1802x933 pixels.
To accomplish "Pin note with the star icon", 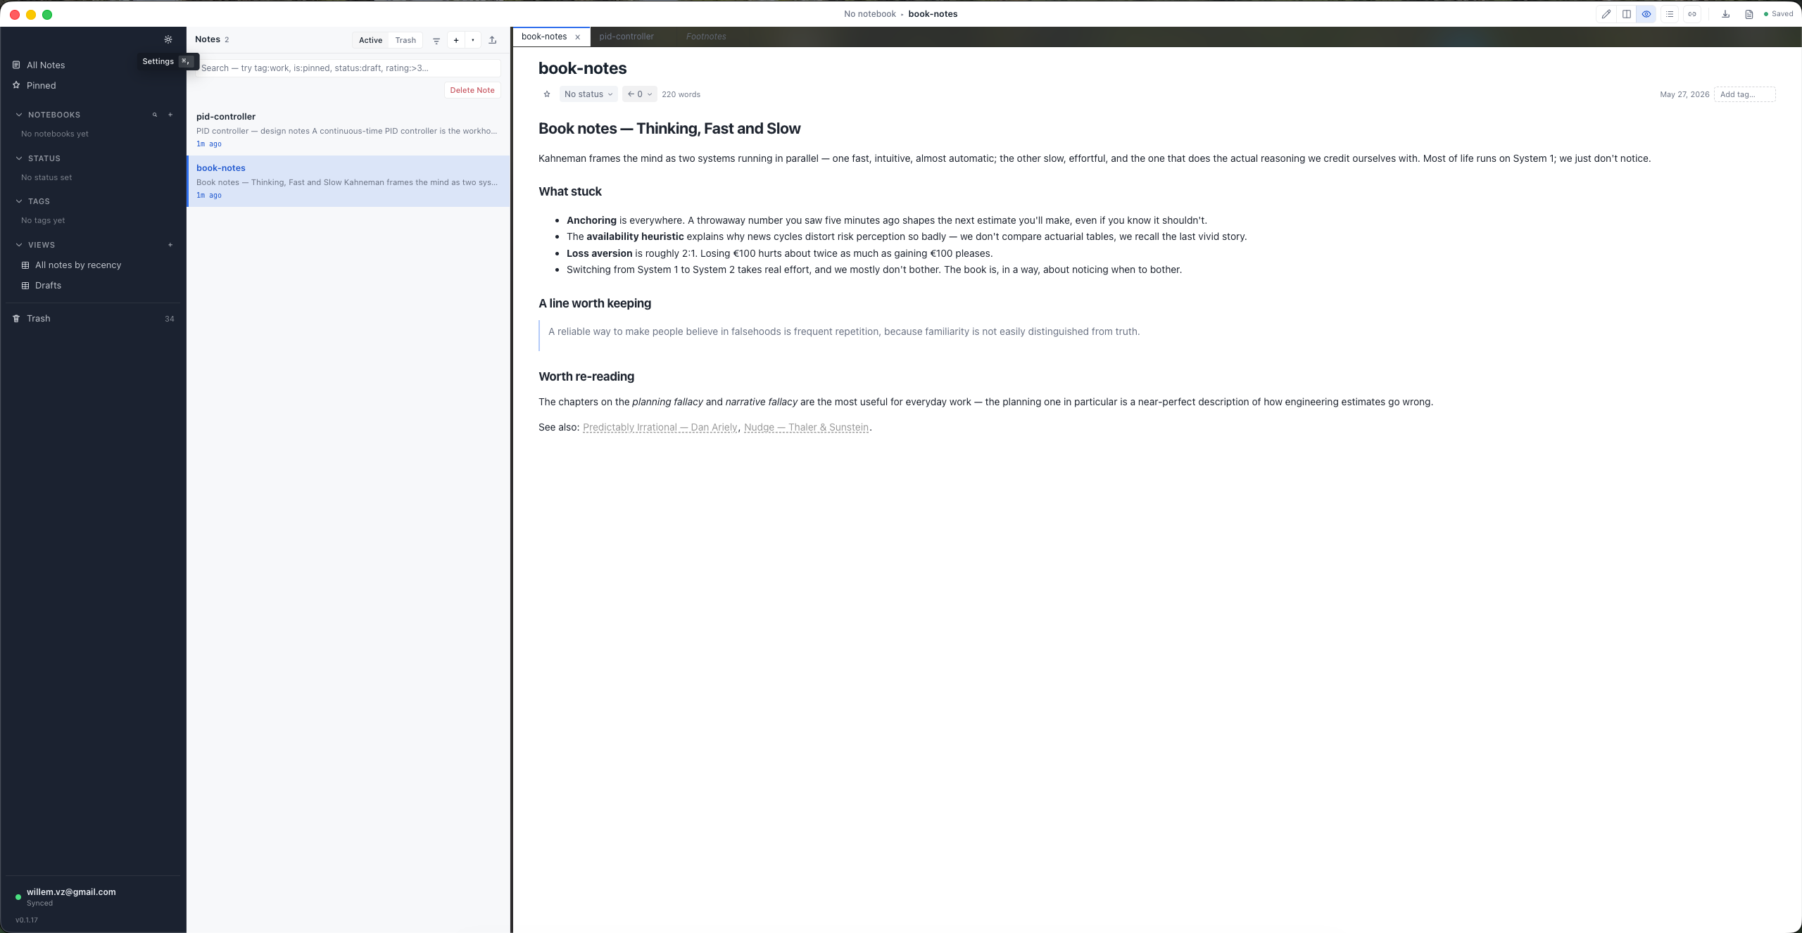I will (547, 94).
